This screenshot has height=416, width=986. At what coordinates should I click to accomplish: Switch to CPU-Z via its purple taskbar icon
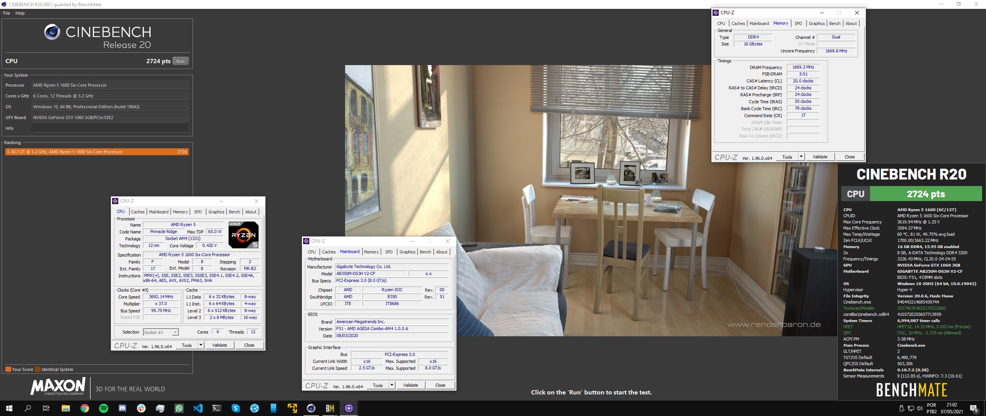pyautogui.click(x=349, y=408)
